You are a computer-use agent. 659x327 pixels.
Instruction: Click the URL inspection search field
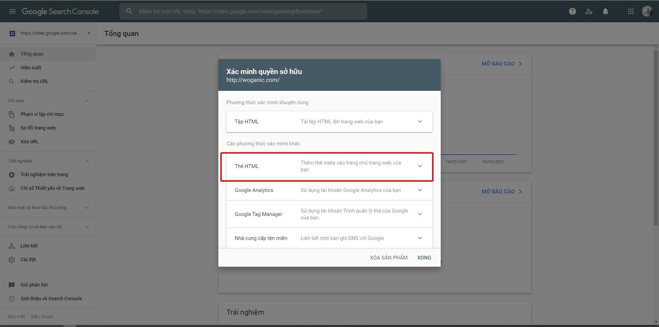(x=243, y=11)
